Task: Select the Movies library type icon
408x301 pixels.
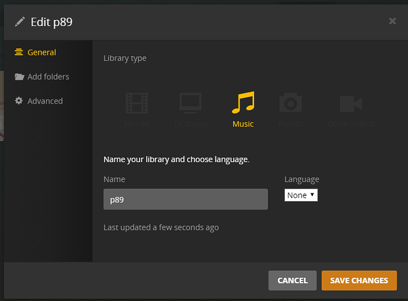Action: 137,103
